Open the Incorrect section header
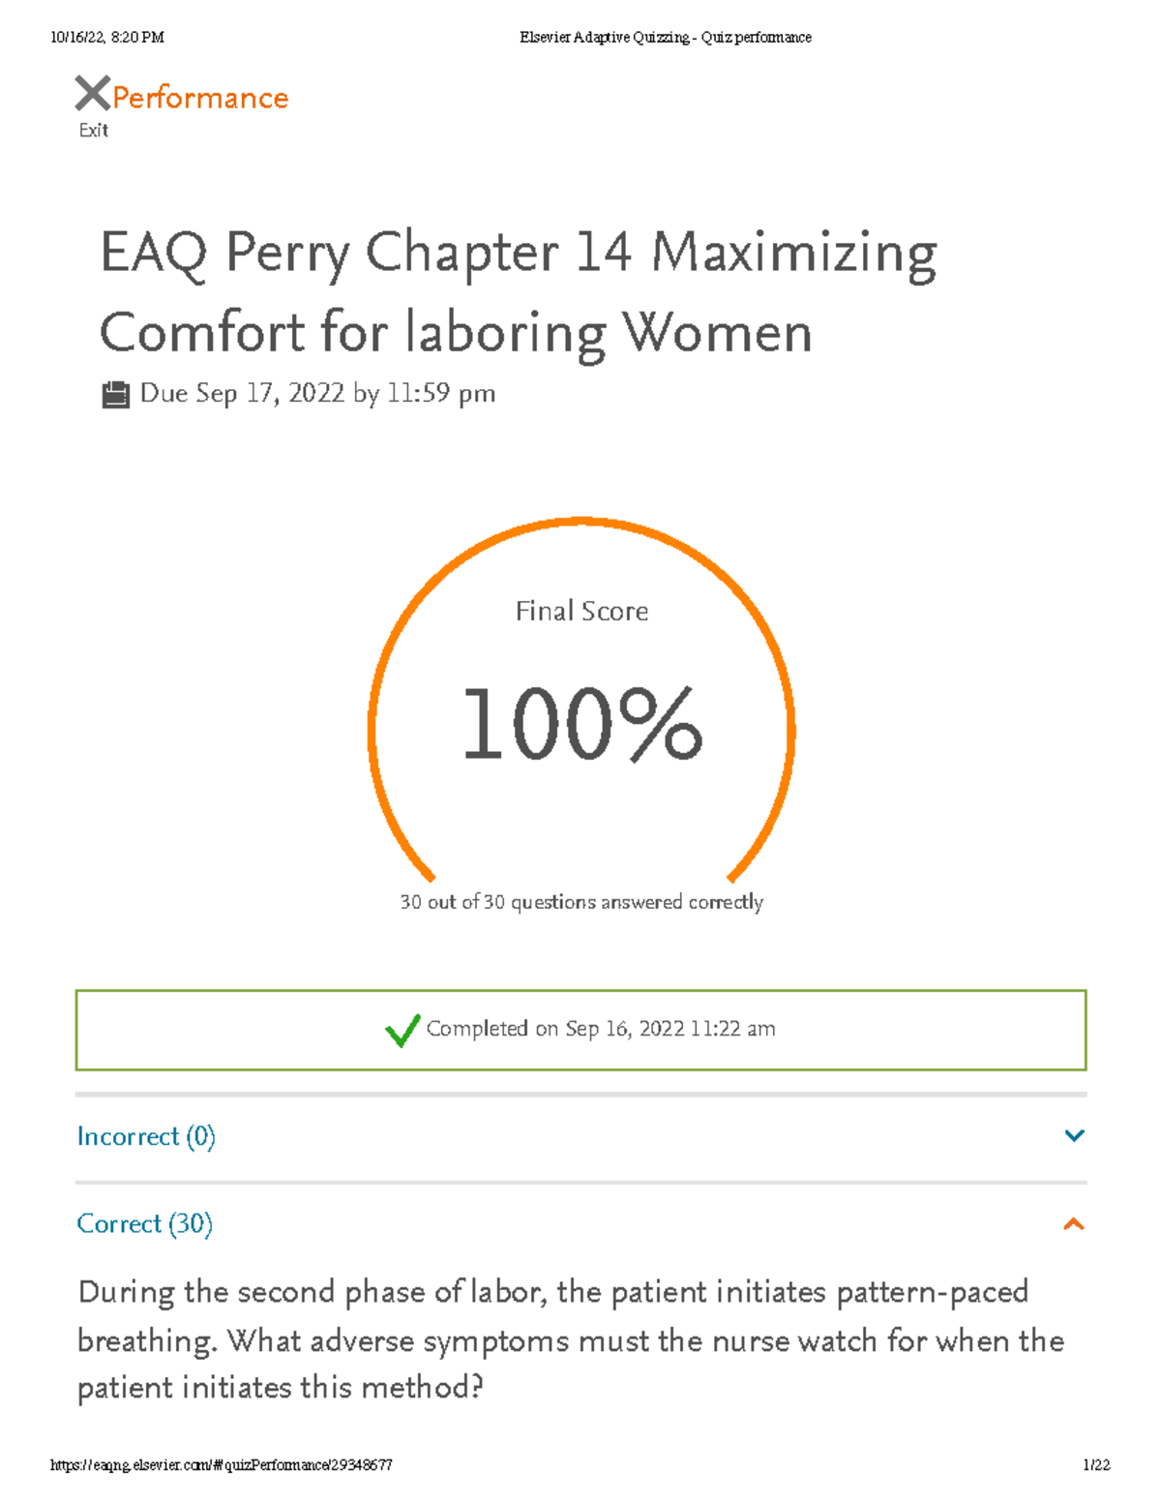This screenshot has height=1503, width=1161. [147, 1136]
